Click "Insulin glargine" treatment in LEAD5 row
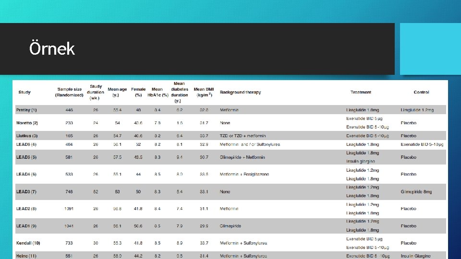 point(361,162)
